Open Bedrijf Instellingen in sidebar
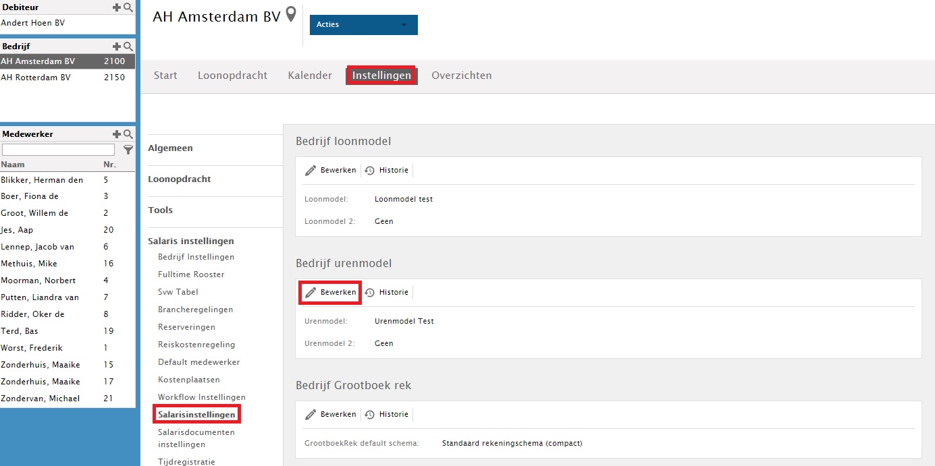935x466 pixels. coord(196,257)
